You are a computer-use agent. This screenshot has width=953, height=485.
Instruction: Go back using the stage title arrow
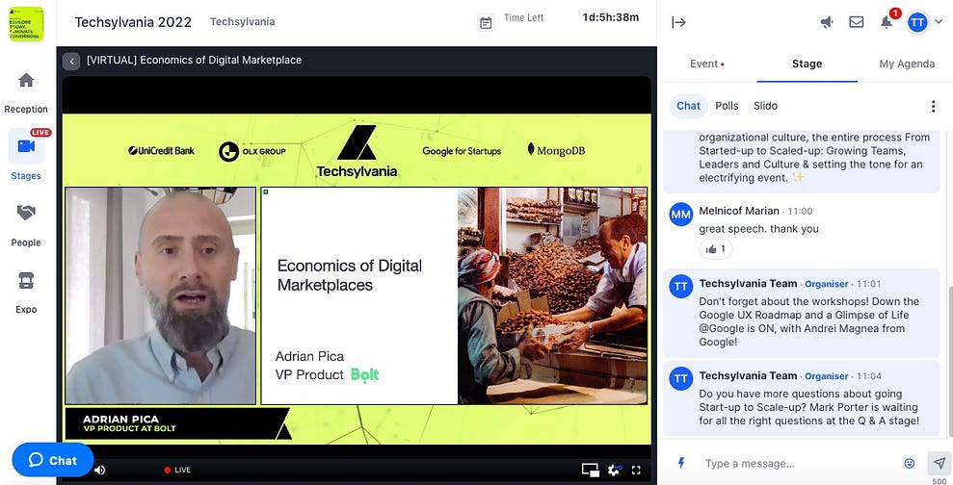coord(71,61)
